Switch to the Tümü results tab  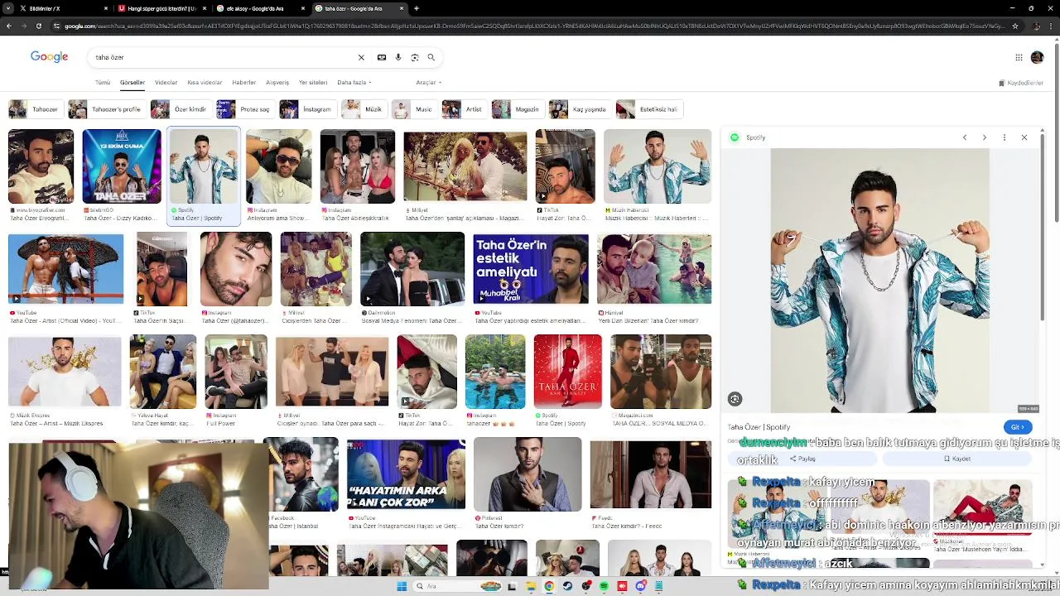pyautogui.click(x=103, y=83)
